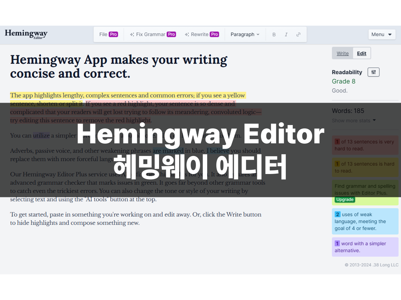
Task: Click the highlighted word utilize
Action: (41, 135)
